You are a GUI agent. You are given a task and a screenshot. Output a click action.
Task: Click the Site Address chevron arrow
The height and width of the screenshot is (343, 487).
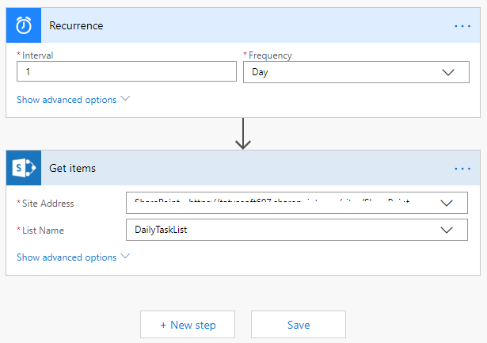[447, 204]
